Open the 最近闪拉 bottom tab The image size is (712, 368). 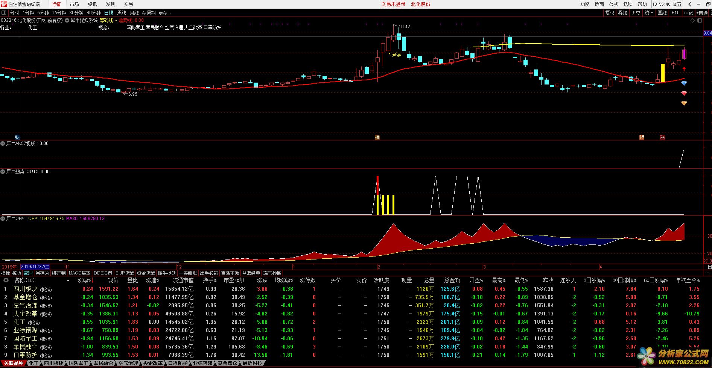tap(252, 363)
